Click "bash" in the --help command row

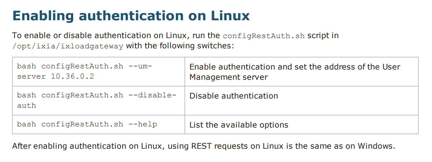[27, 124]
